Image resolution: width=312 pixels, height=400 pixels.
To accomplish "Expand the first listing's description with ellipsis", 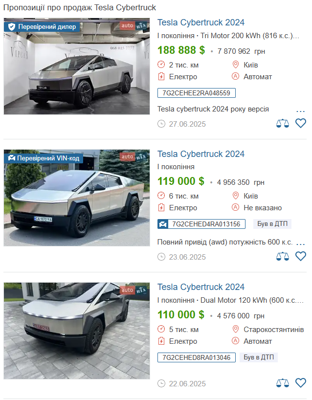I will pos(301,110).
